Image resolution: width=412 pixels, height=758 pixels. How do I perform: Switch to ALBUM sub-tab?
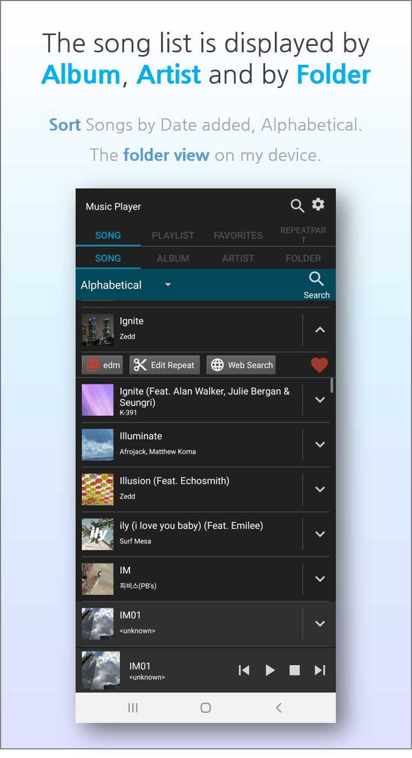pos(173,258)
